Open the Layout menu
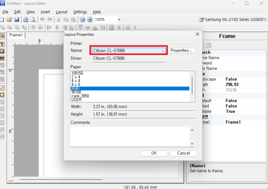This screenshot has width=268, height=189. (61, 12)
